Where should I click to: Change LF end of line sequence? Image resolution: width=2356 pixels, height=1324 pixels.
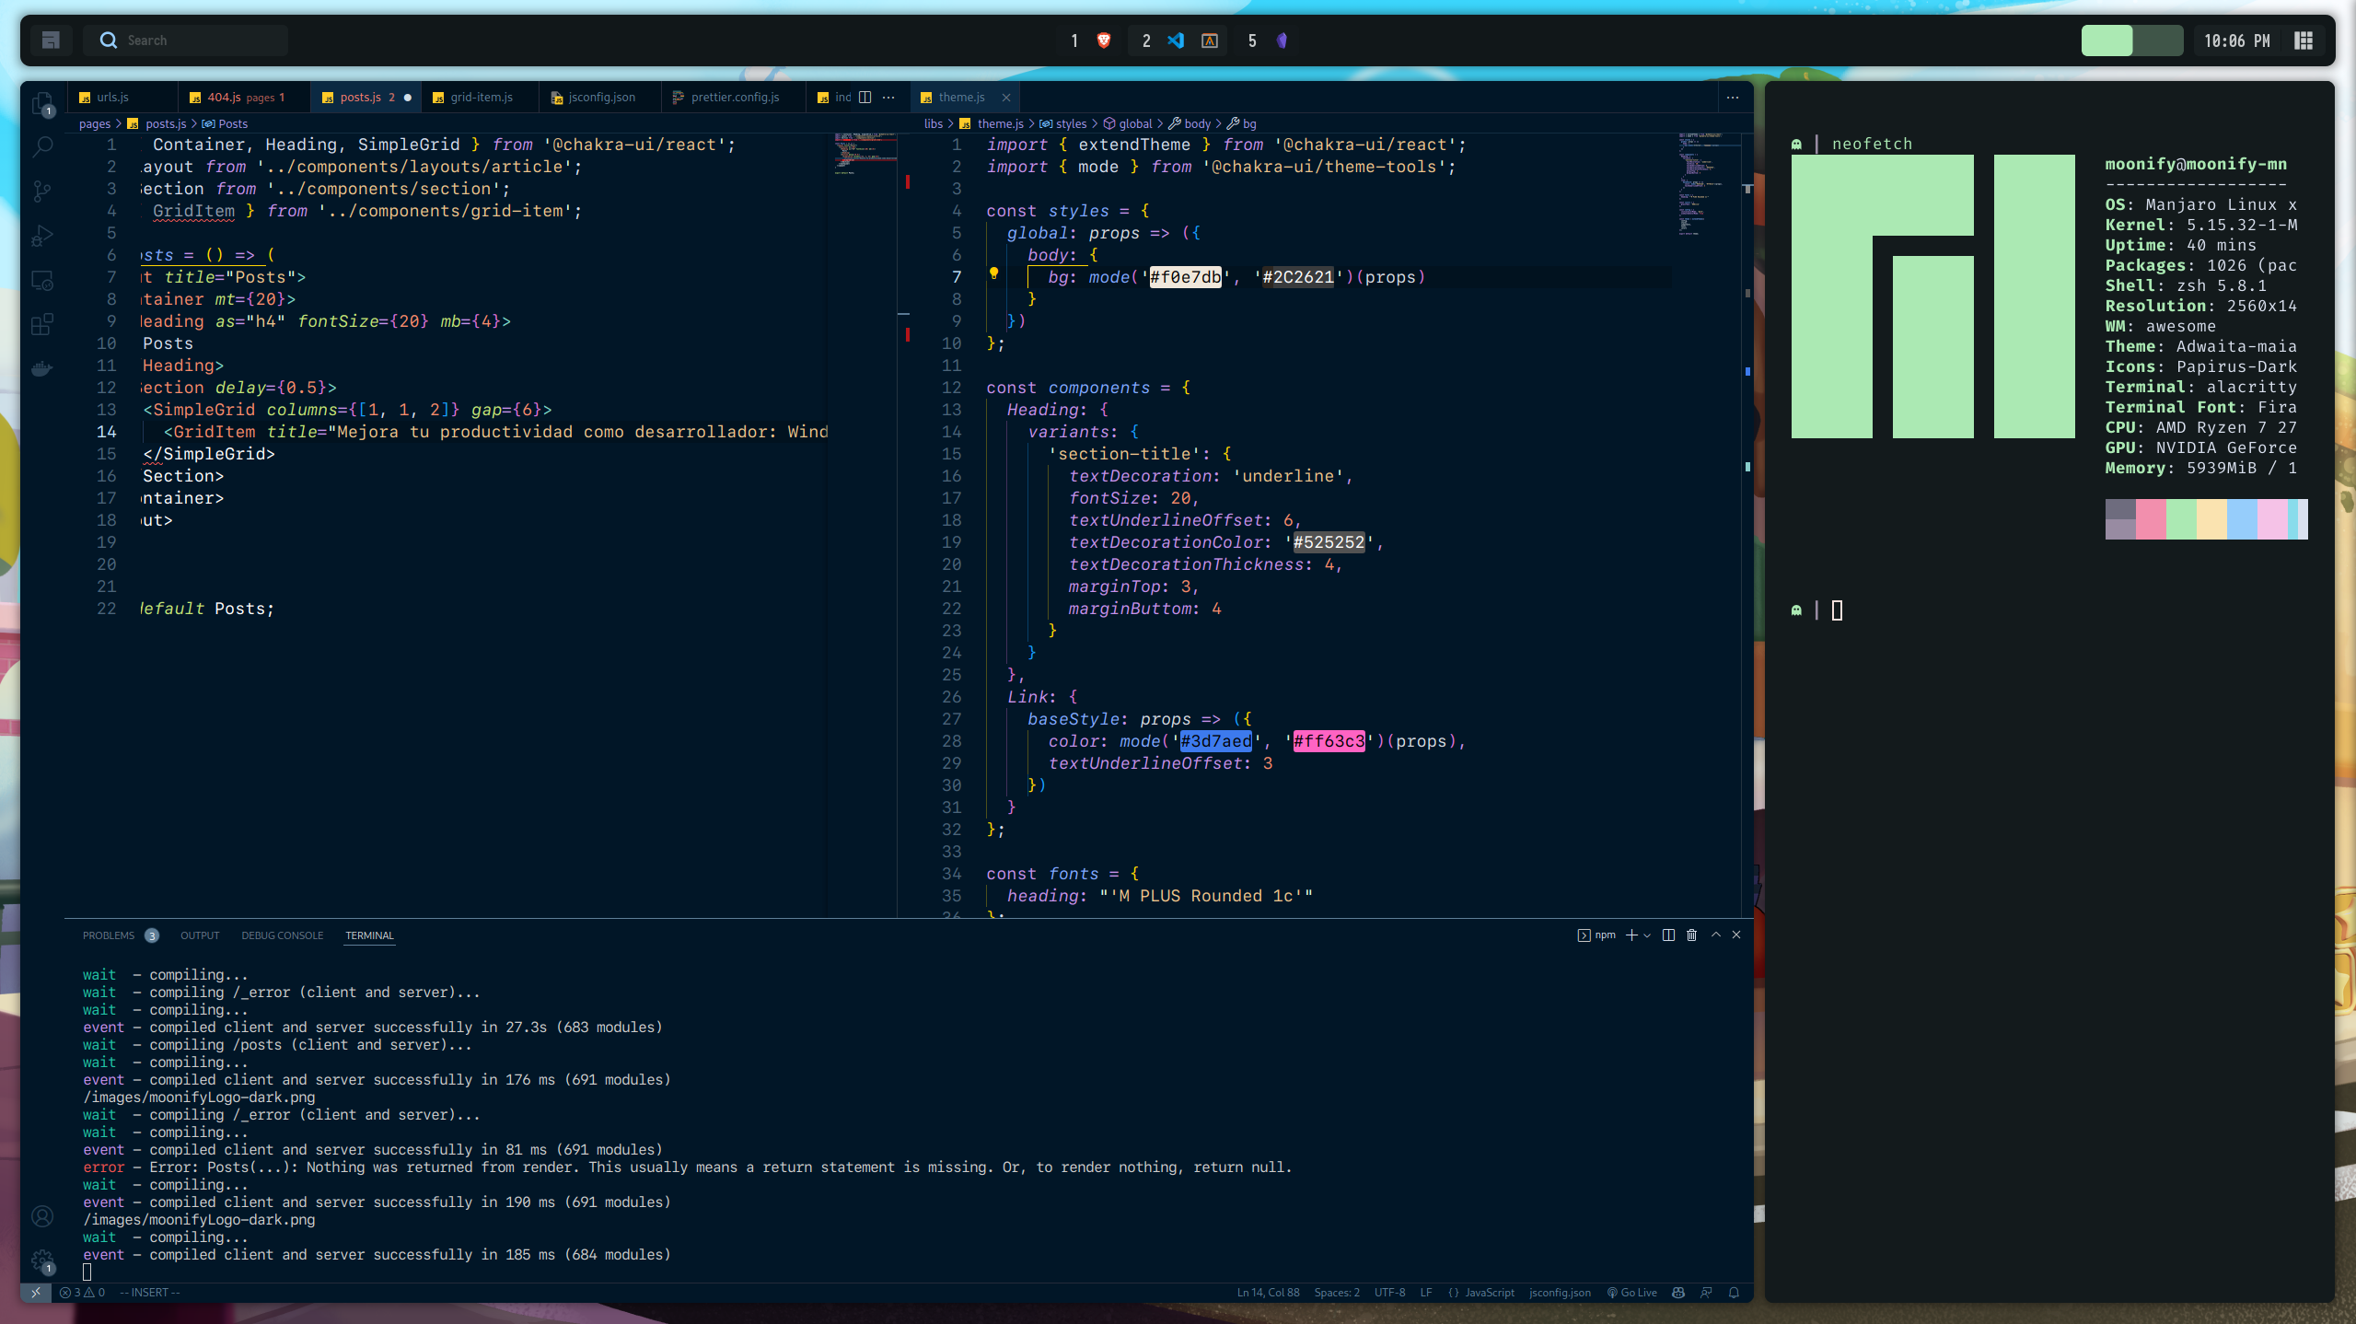point(1426,1293)
